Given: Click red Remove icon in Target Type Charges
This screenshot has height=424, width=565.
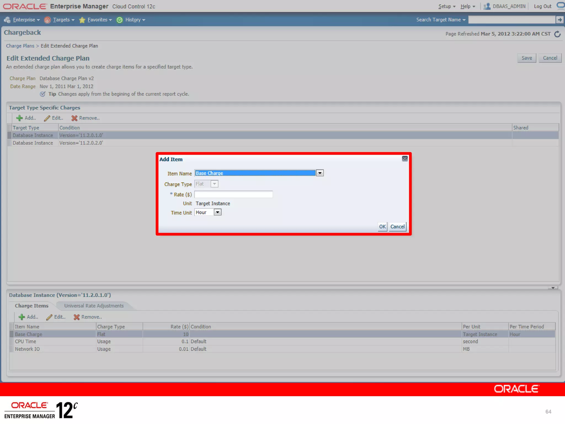Looking at the screenshot, I should pyautogui.click(x=74, y=118).
